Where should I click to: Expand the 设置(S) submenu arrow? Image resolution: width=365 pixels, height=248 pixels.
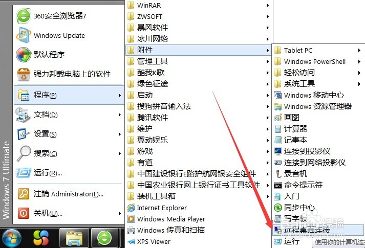click(119, 134)
